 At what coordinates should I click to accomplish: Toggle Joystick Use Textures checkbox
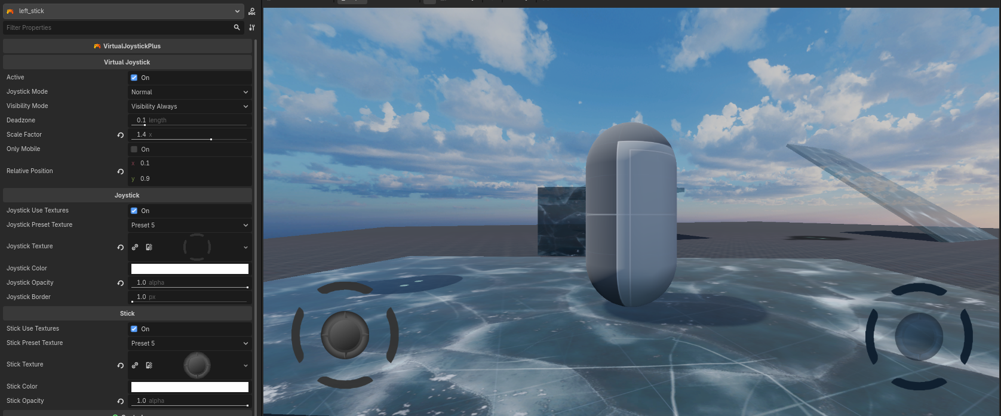[x=134, y=211]
